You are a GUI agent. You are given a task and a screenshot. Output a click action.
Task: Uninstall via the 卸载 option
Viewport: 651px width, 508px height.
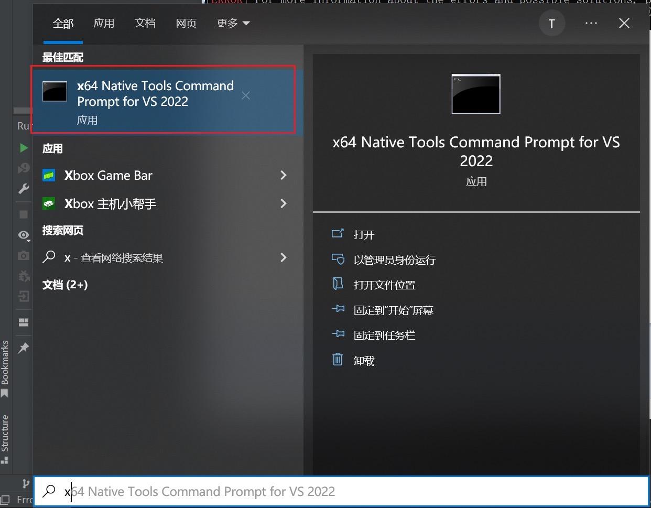(x=364, y=360)
